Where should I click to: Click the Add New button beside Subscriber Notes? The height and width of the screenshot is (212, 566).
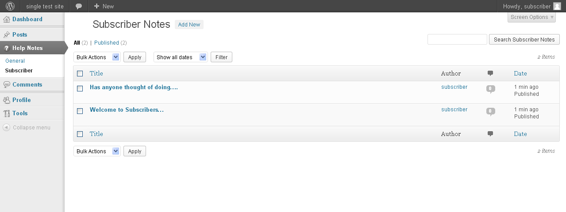[189, 25]
